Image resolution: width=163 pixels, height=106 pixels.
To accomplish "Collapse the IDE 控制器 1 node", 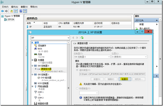I will pyautogui.click(x=32, y=74).
